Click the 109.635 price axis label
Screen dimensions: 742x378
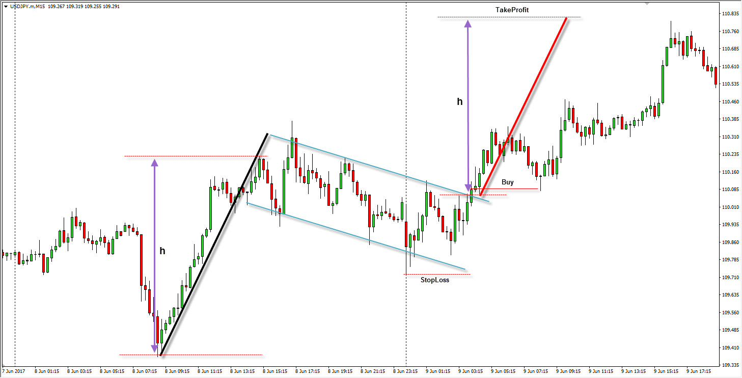[x=730, y=295]
